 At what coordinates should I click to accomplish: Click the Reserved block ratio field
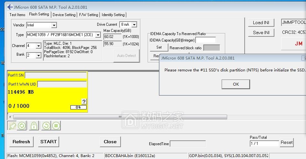point(212,48)
